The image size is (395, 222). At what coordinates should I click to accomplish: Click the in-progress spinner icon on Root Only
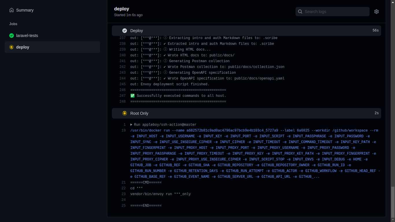pos(125,113)
